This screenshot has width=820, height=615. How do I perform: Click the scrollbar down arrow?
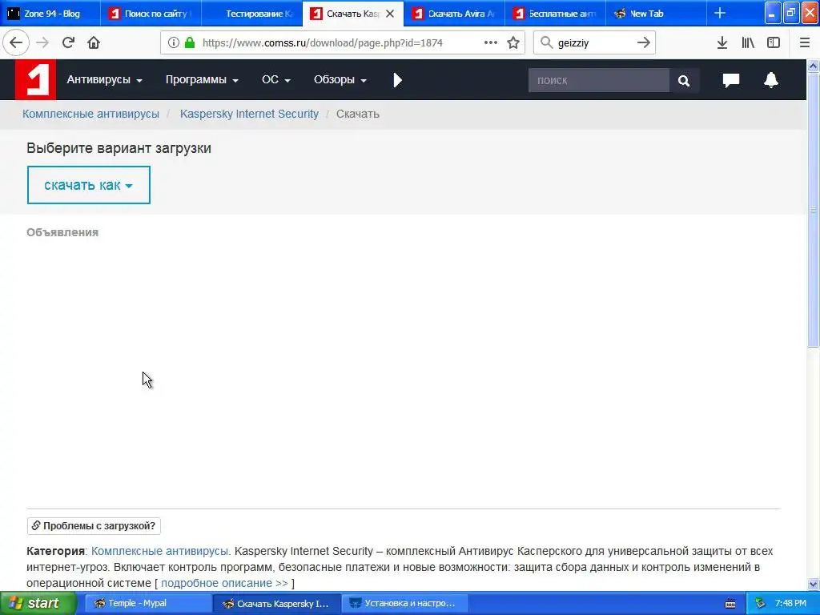(813, 584)
